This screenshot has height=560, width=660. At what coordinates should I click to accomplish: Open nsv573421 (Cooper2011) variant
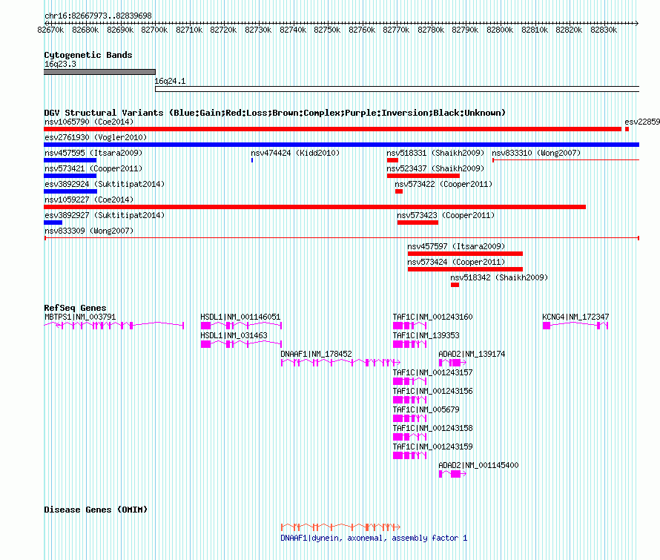click(93, 168)
